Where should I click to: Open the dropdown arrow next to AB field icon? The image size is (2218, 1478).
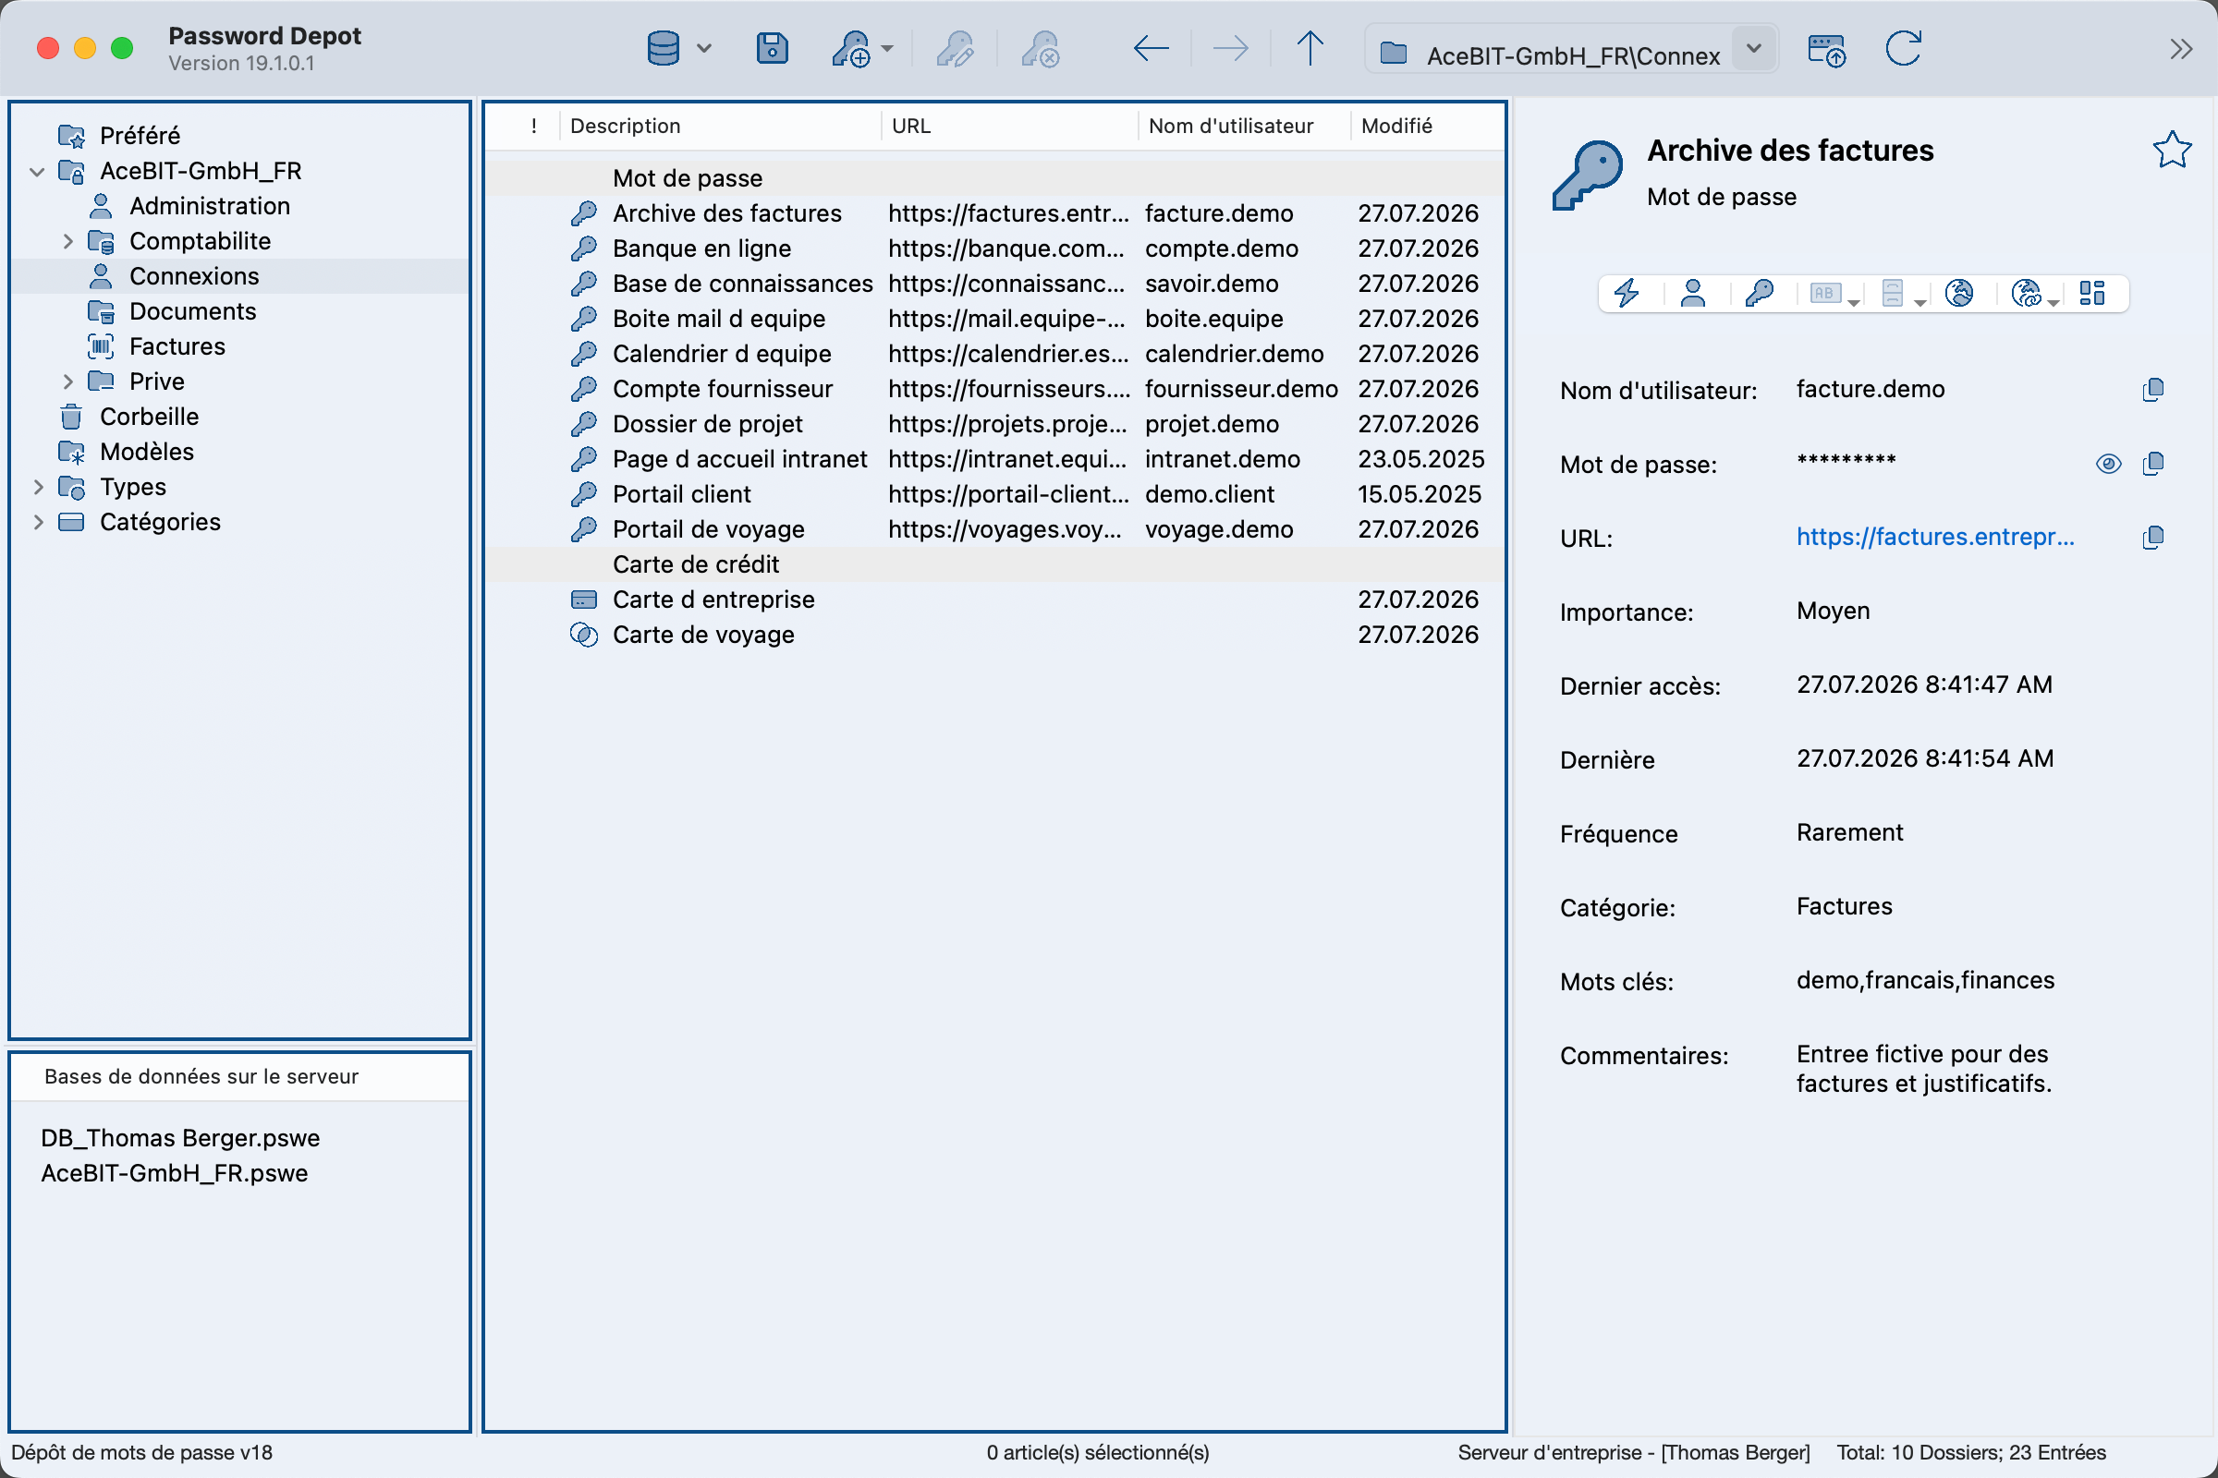pos(1854,302)
